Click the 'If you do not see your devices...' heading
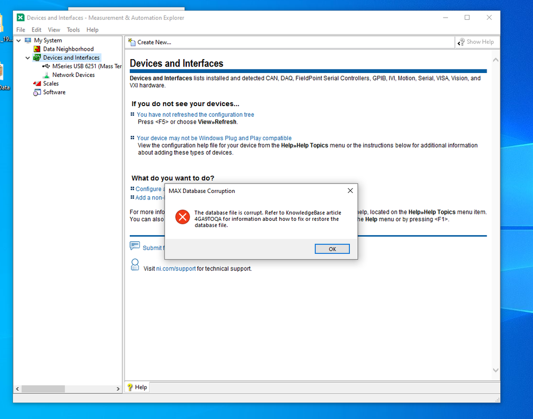 (x=185, y=104)
